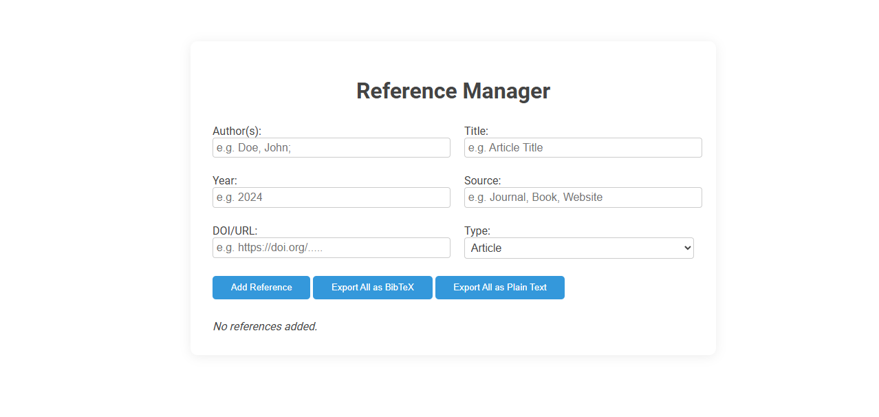Click the Reference Manager heading
879x417 pixels.
[453, 90]
